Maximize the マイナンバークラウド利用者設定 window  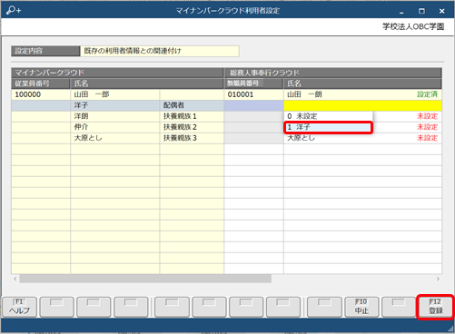click(x=421, y=11)
